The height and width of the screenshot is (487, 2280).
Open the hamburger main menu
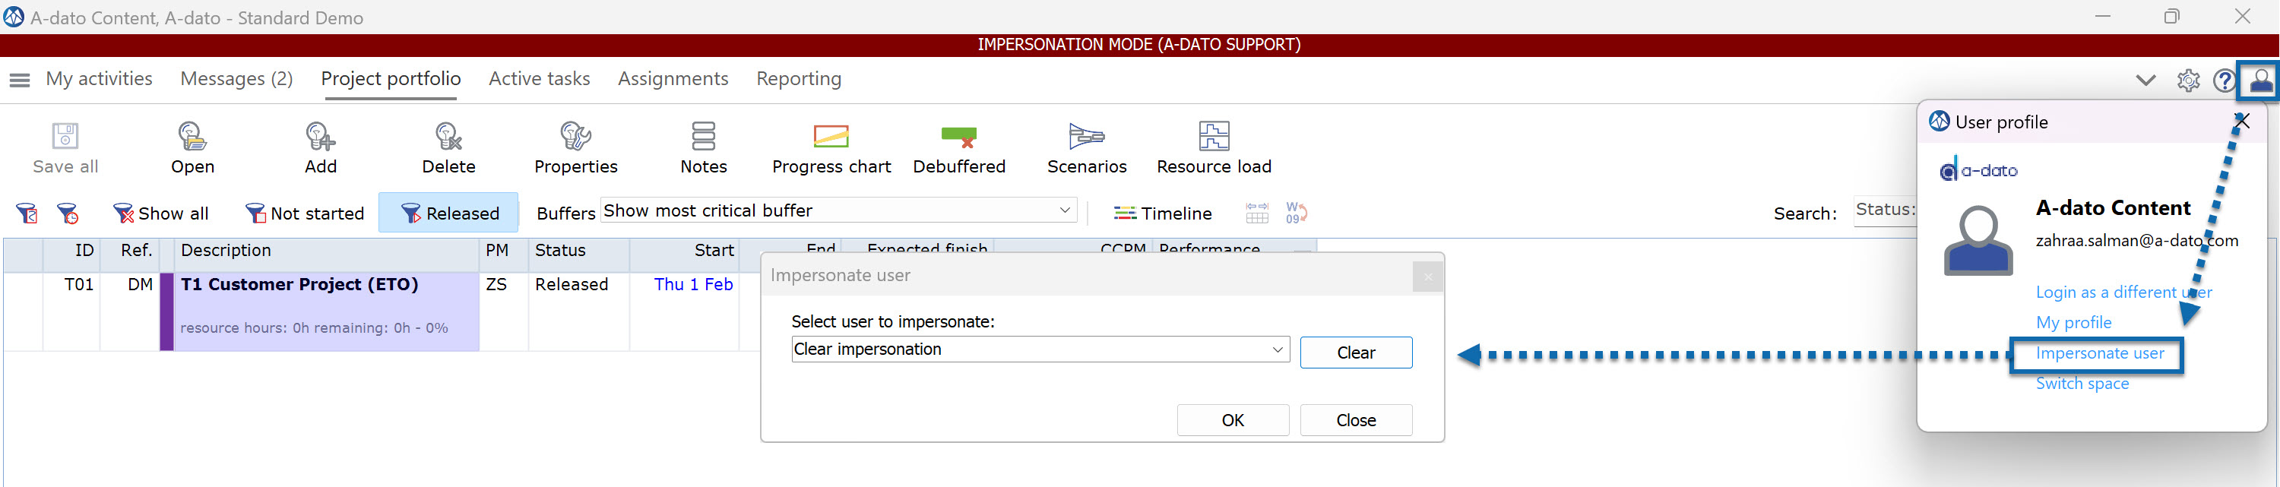pyautogui.click(x=18, y=80)
